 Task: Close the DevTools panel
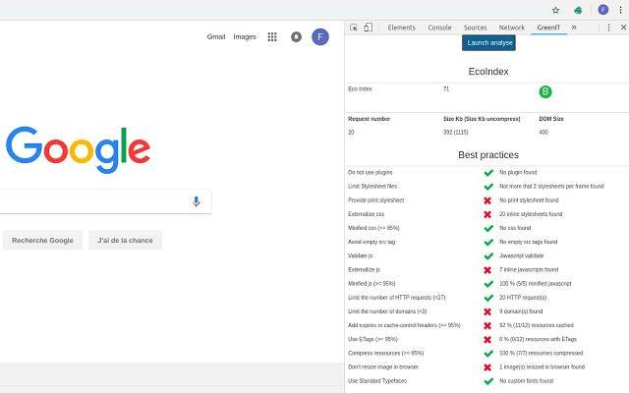coord(623,28)
